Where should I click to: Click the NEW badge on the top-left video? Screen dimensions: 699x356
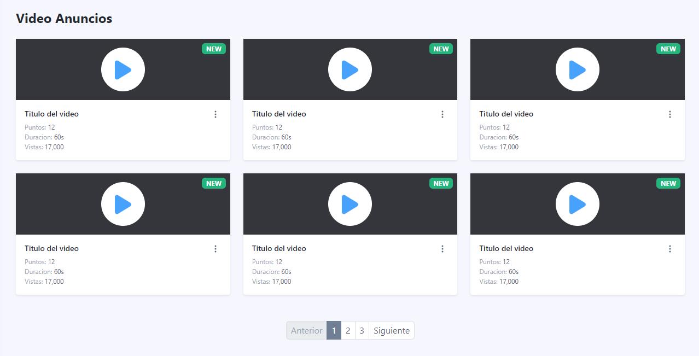click(x=213, y=49)
